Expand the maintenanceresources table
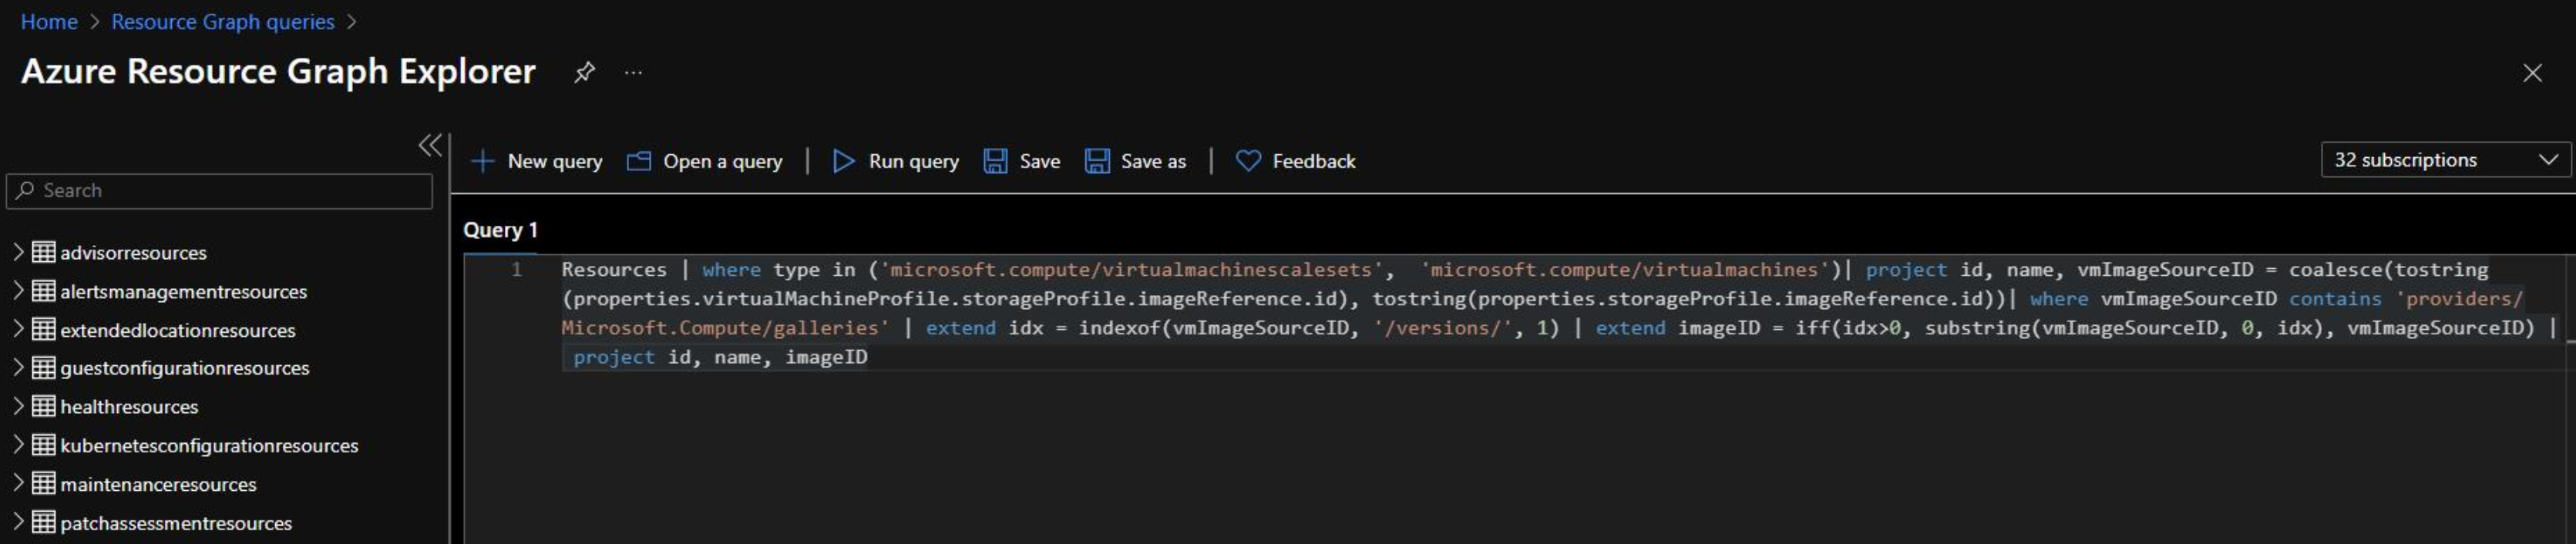 18,484
